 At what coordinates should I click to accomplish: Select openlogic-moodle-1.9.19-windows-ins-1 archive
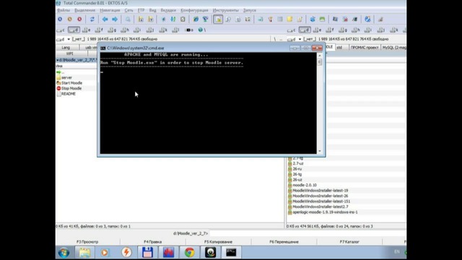pos(325,212)
